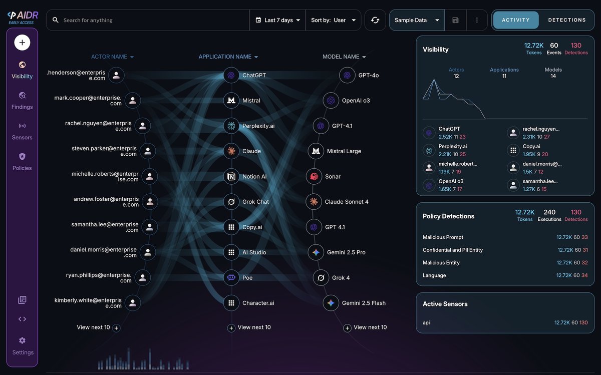This screenshot has height=375, width=601.
Task: Select the Copy.ai application node
Action: [231, 227]
